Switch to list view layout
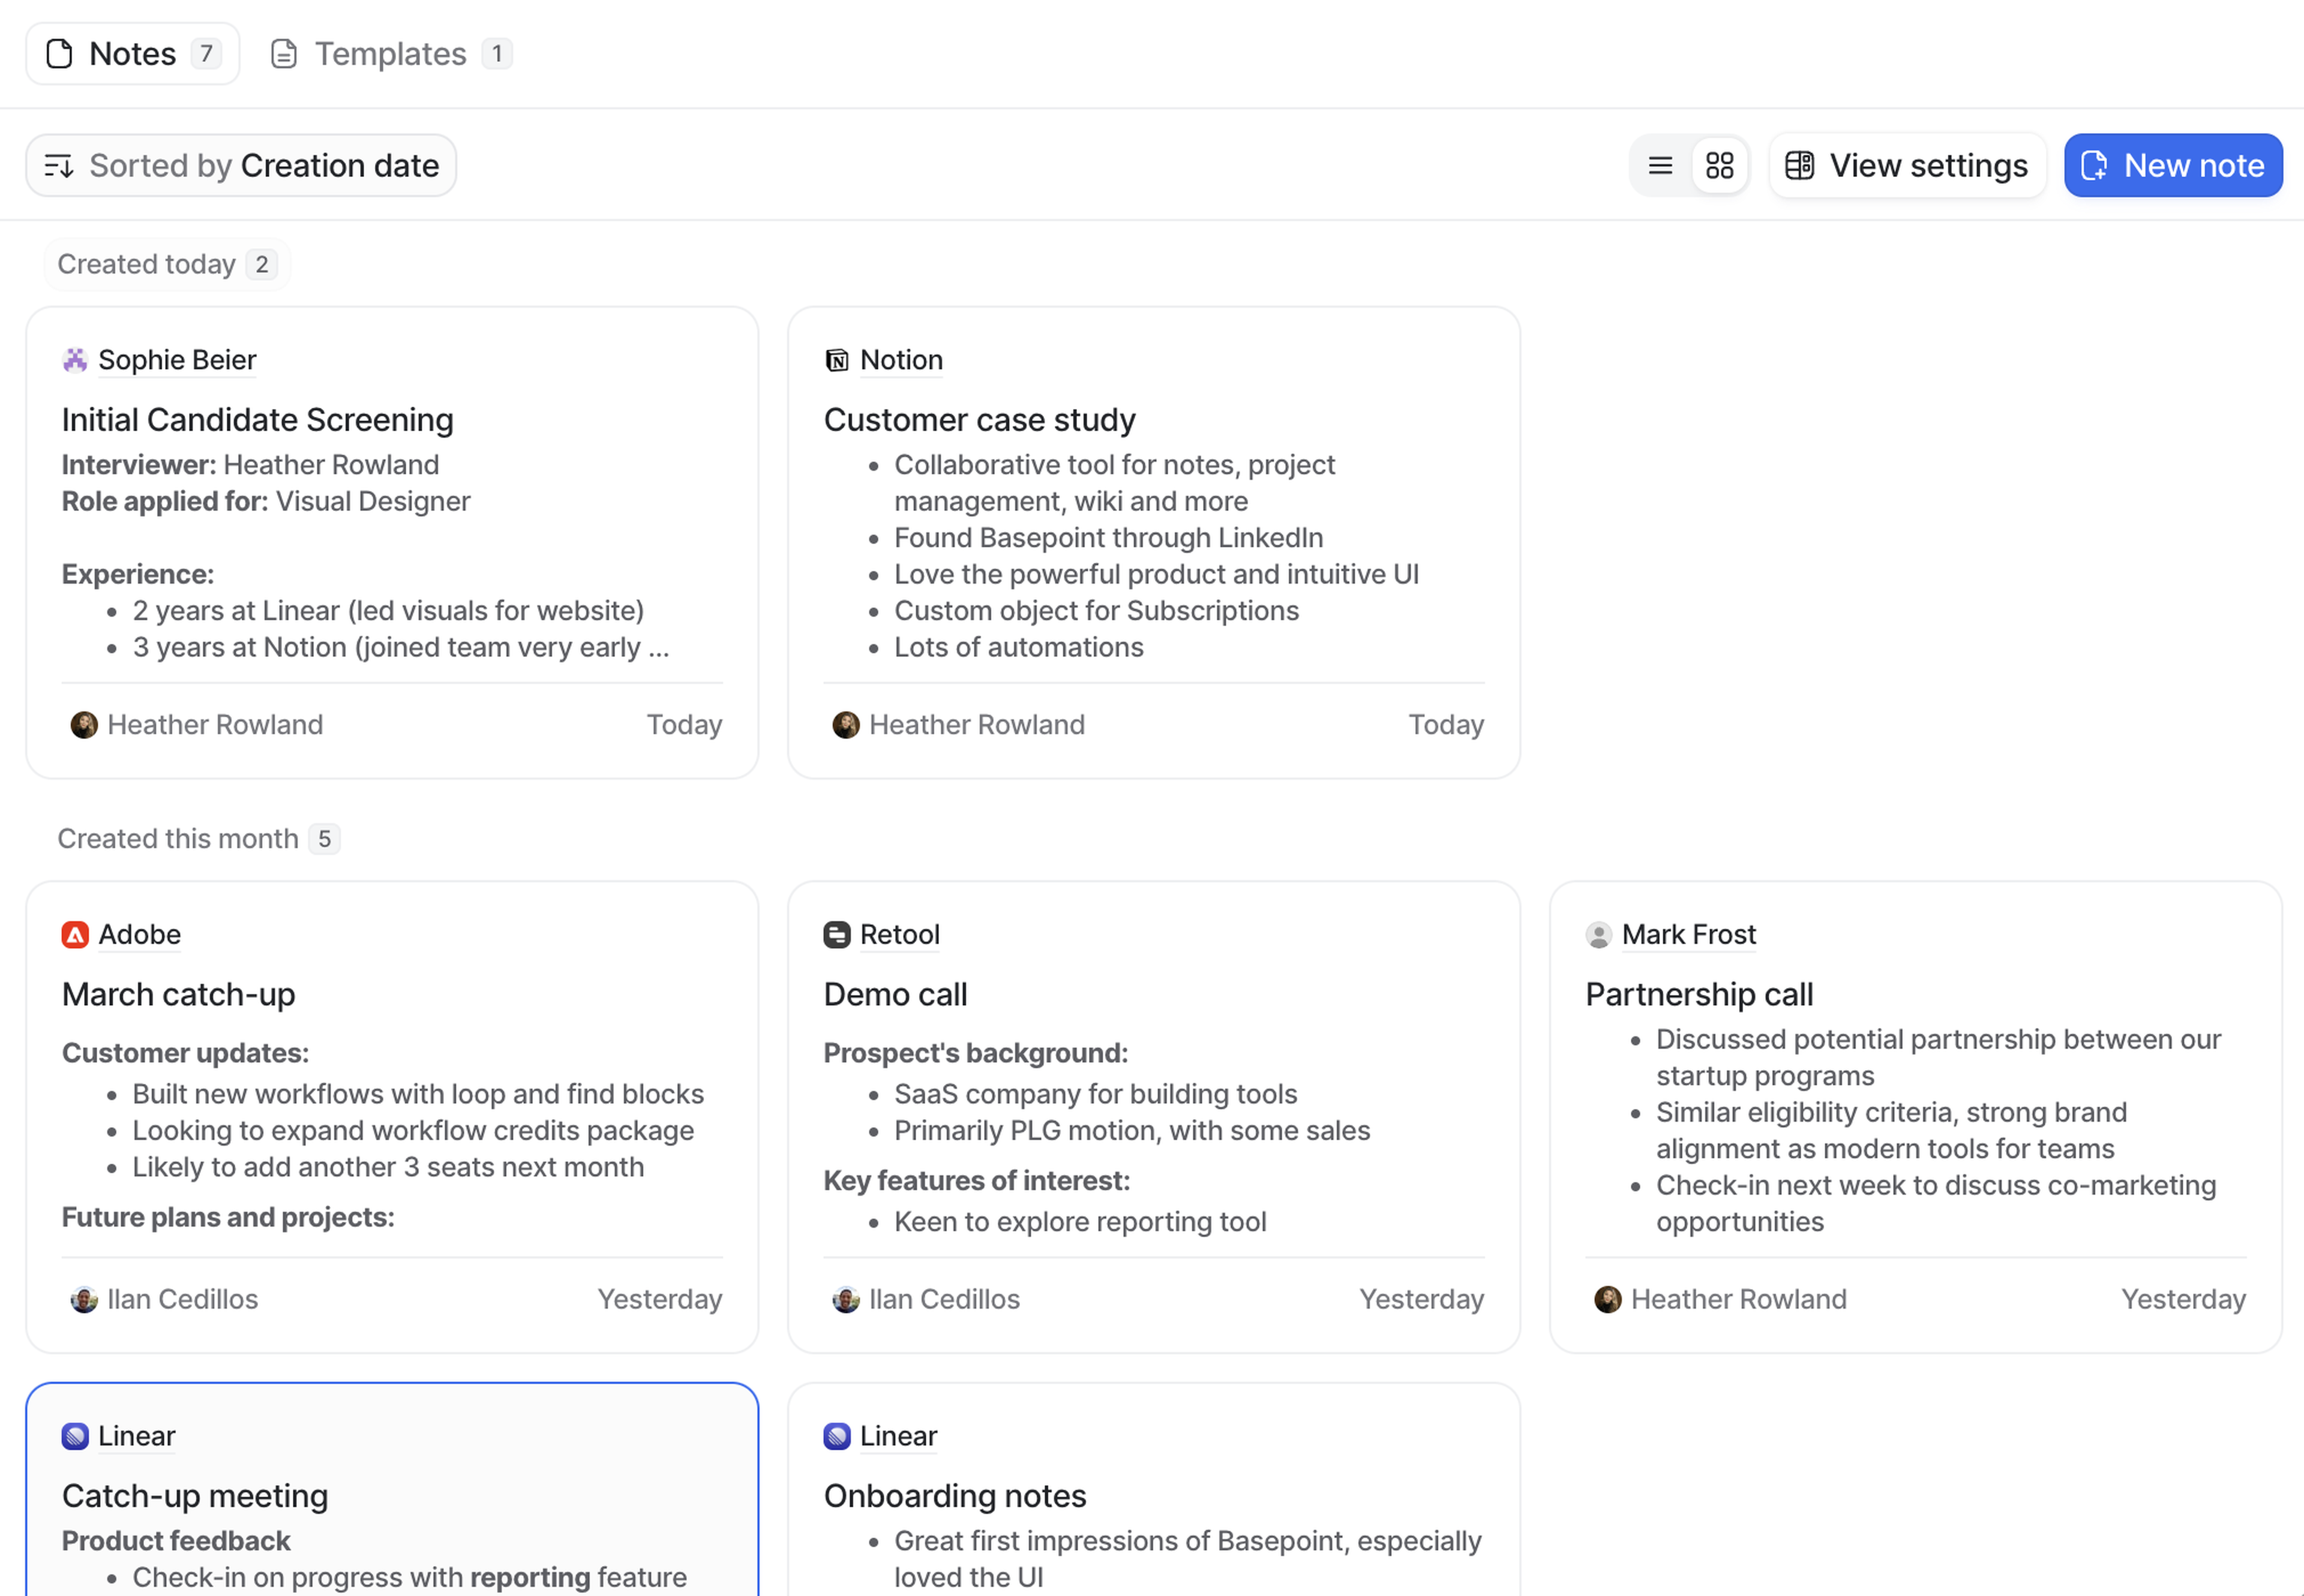 pyautogui.click(x=1660, y=166)
